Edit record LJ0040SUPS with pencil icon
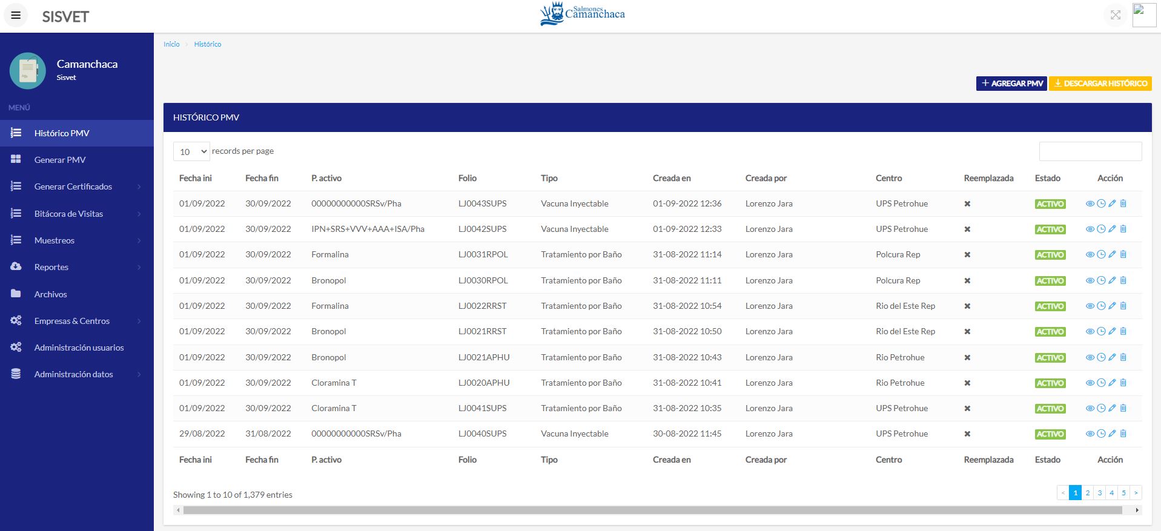Screen dimensions: 1161x531 click(x=1112, y=434)
